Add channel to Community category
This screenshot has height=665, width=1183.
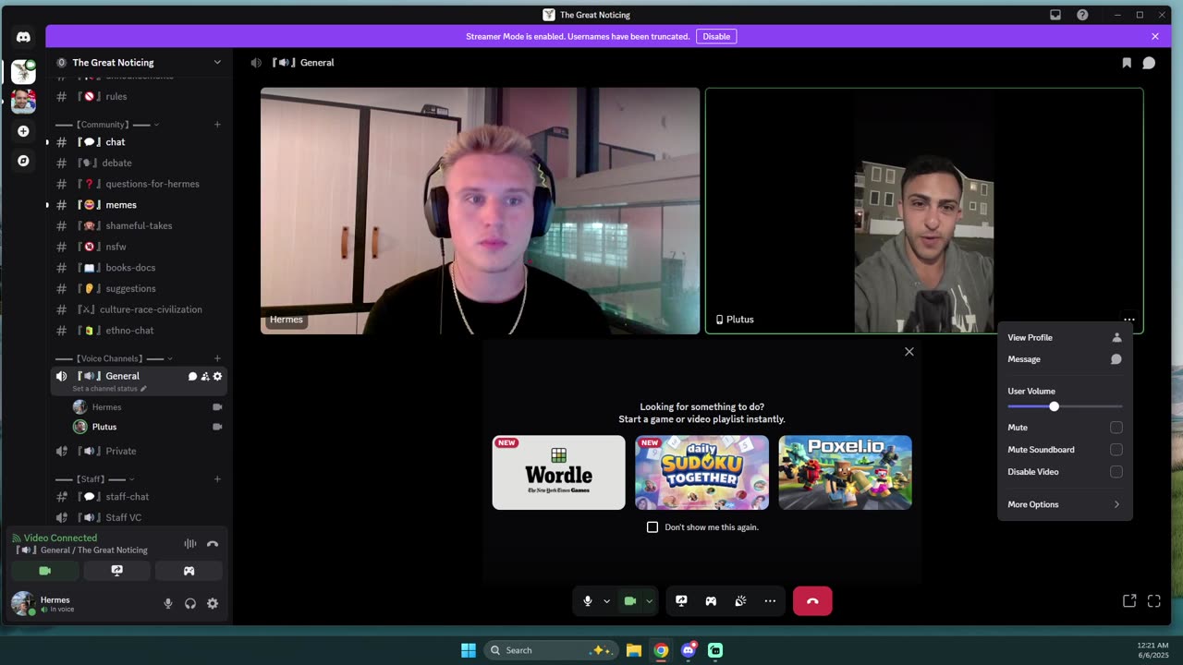tap(217, 125)
